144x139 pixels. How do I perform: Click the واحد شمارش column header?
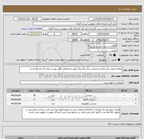click(x=53, y=91)
